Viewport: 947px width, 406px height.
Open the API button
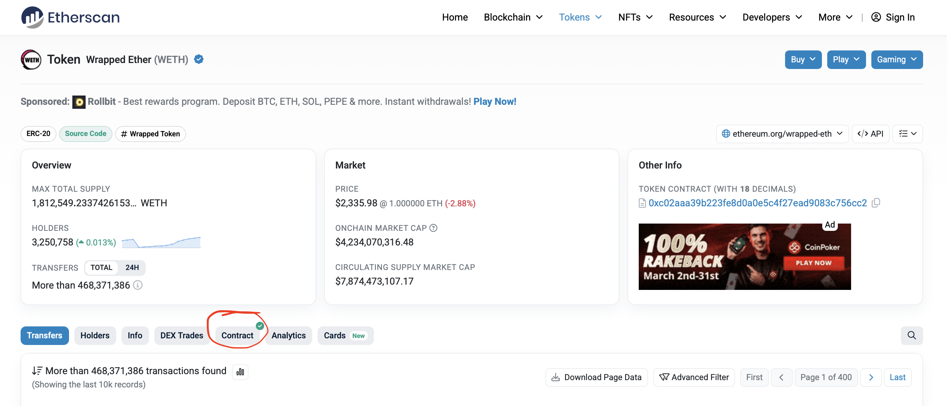click(x=870, y=134)
